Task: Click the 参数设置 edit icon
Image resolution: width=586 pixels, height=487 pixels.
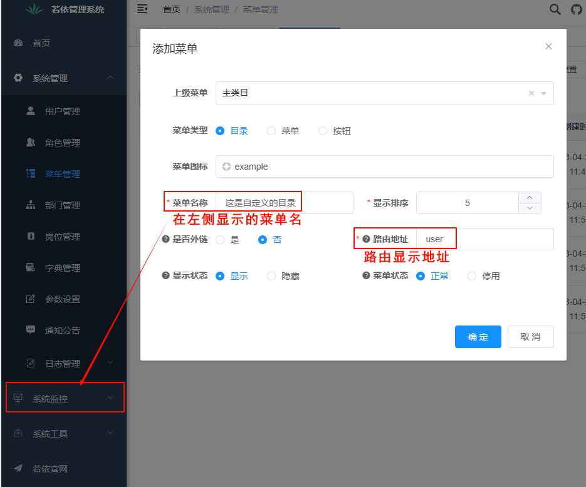Action: 31,299
